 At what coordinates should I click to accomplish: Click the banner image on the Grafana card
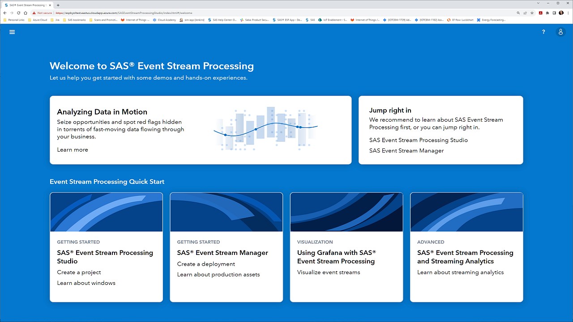click(346, 212)
